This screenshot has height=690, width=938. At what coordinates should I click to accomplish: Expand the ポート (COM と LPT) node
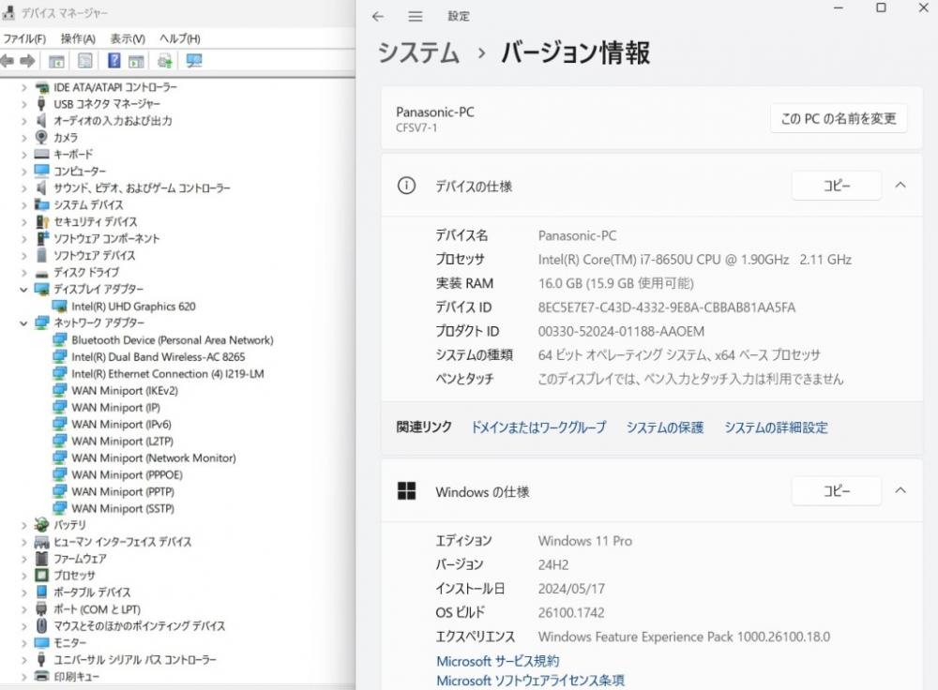[24, 609]
